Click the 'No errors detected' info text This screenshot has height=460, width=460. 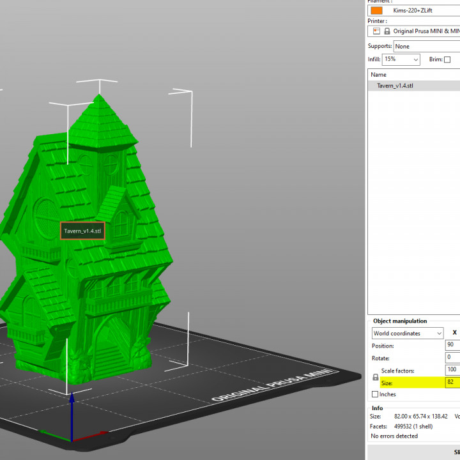point(394,436)
